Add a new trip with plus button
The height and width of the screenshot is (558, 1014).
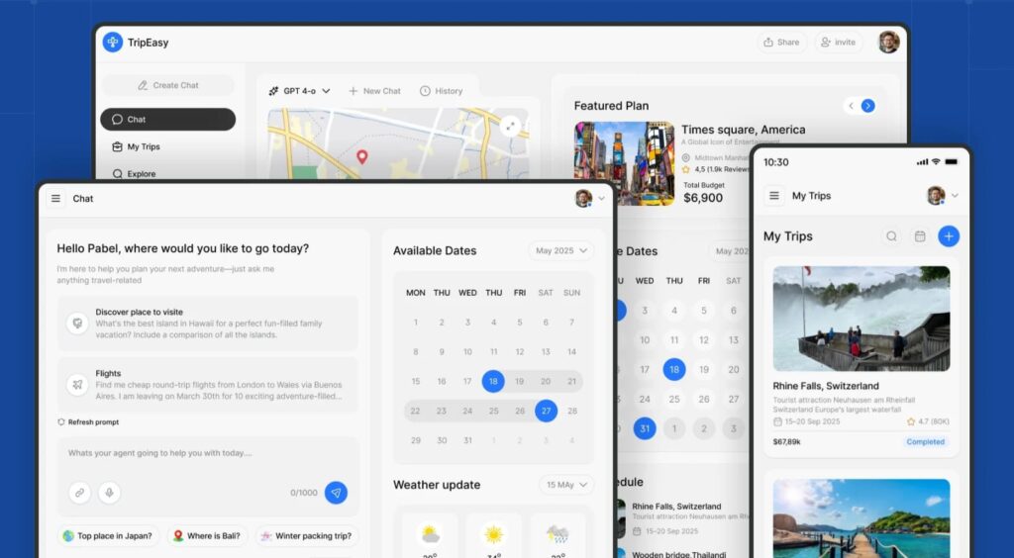click(x=949, y=236)
